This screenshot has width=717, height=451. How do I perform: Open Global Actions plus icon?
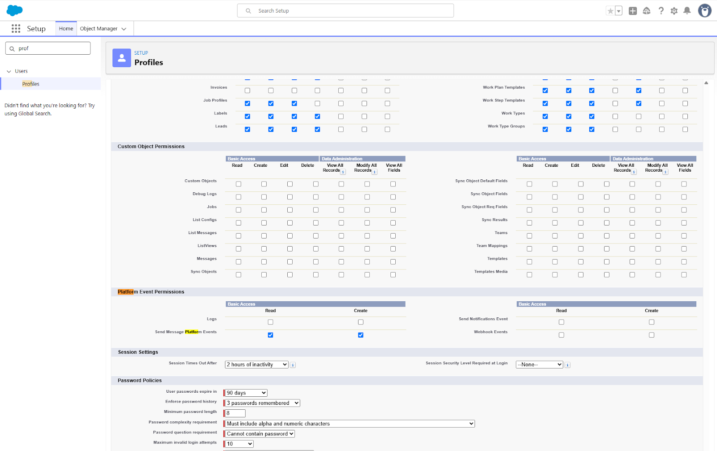tap(632, 11)
